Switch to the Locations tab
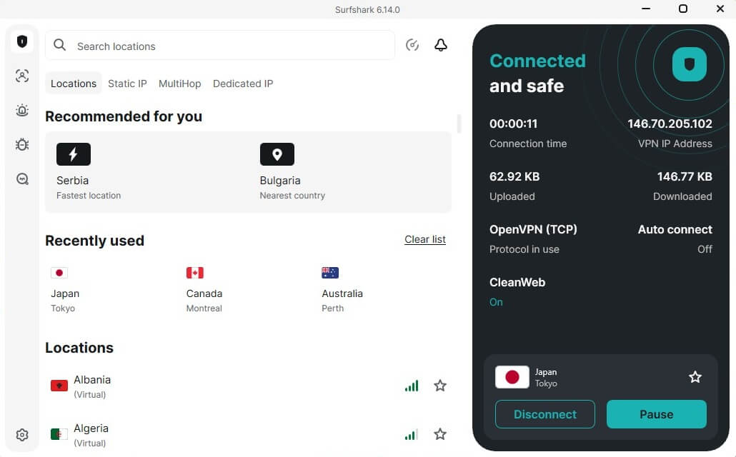The height and width of the screenshot is (457, 736). tap(73, 84)
